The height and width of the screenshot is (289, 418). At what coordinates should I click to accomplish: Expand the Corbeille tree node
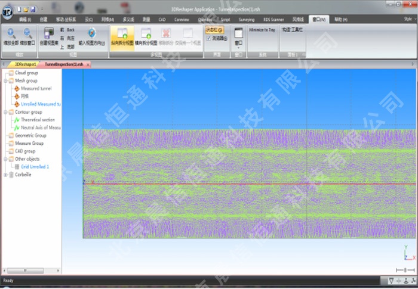pos(5,175)
